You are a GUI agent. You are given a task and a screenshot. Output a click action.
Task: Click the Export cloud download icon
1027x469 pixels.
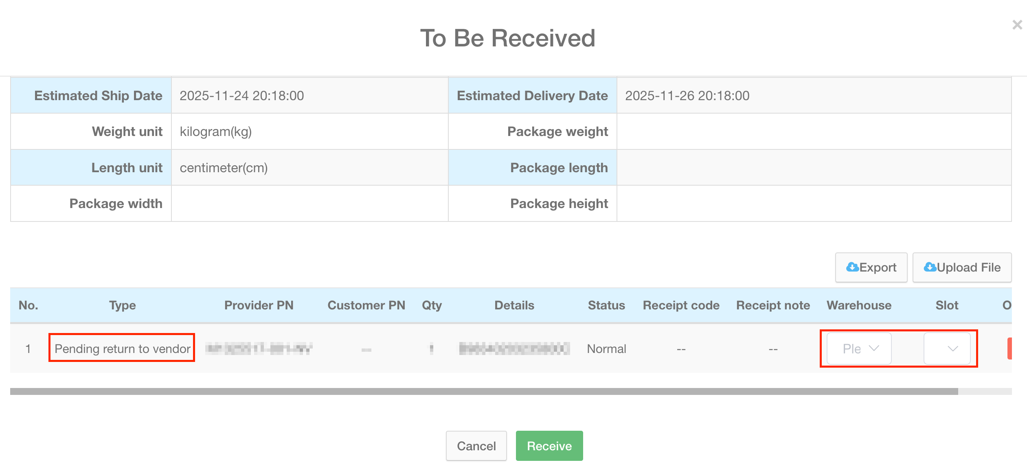click(852, 267)
